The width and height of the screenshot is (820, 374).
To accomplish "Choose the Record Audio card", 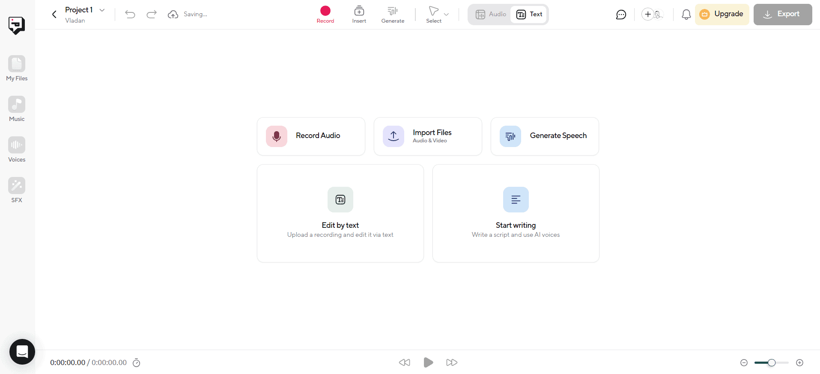I will click(311, 136).
